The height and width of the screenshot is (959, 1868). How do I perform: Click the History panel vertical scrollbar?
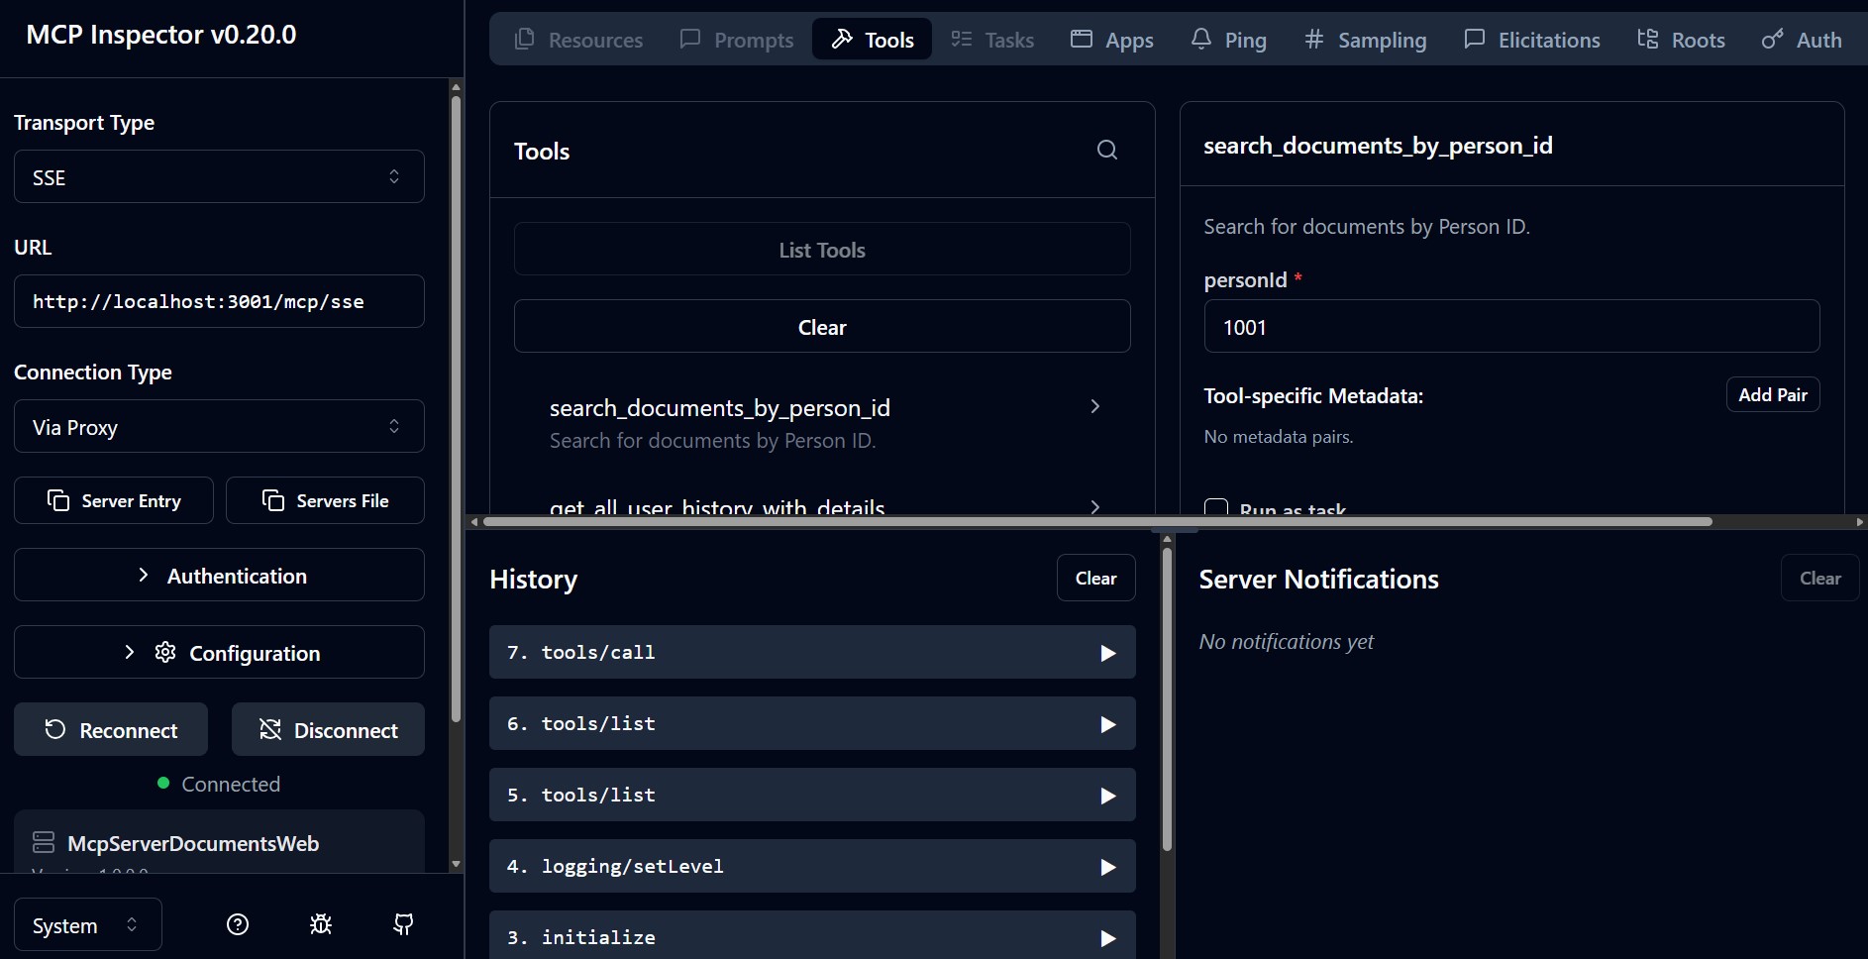tap(1167, 697)
